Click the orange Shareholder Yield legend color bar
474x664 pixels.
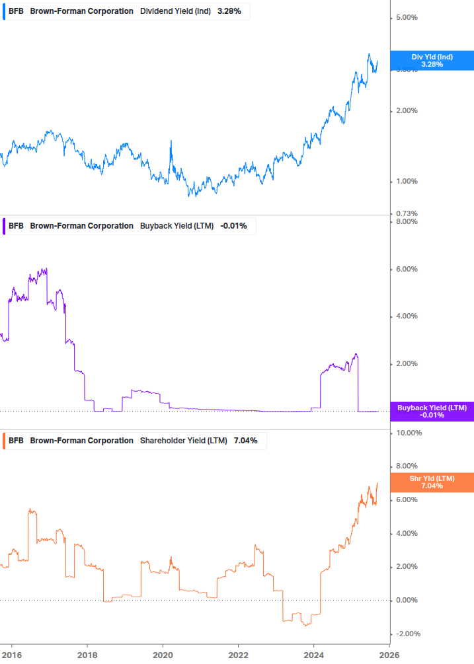click(4, 441)
